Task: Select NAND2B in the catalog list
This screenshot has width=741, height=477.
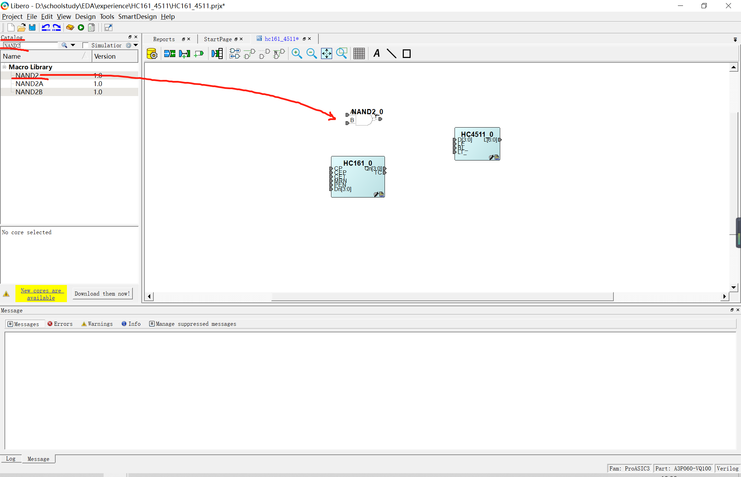Action: click(29, 92)
